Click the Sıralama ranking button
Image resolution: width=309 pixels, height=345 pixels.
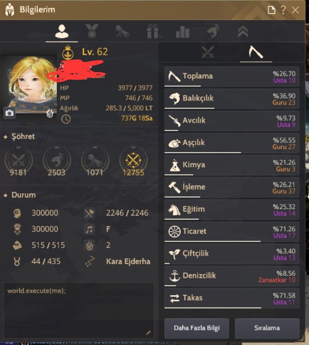point(267,328)
